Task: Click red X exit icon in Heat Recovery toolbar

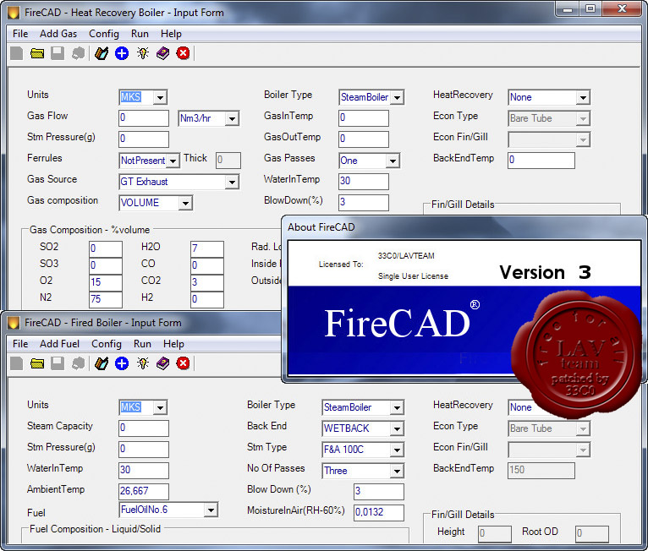Action: point(183,53)
